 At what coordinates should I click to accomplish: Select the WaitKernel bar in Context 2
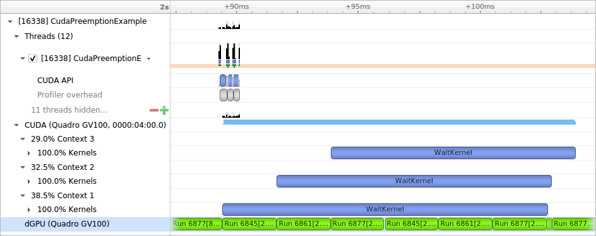[414, 181]
